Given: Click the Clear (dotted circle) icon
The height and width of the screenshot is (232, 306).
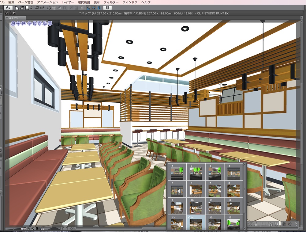Looking at the screenshot, I should click(x=49, y=8).
